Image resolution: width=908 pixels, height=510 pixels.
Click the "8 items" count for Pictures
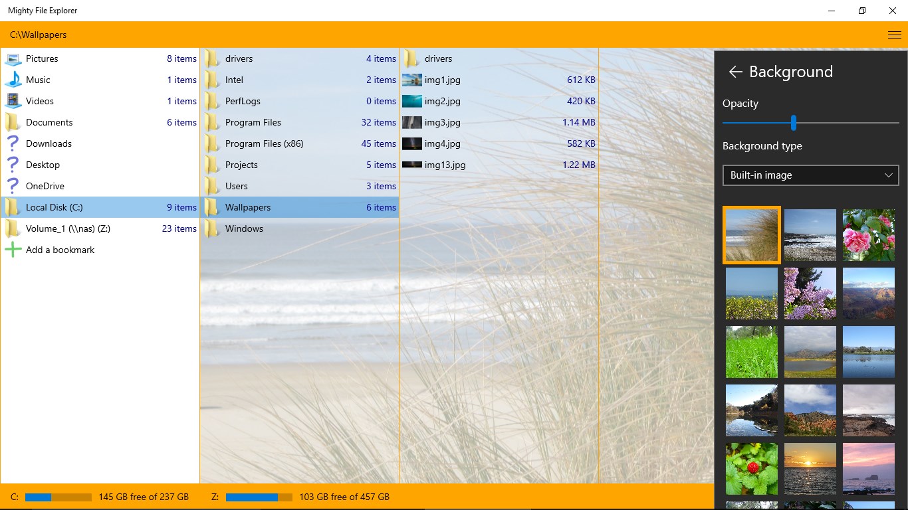(182, 58)
